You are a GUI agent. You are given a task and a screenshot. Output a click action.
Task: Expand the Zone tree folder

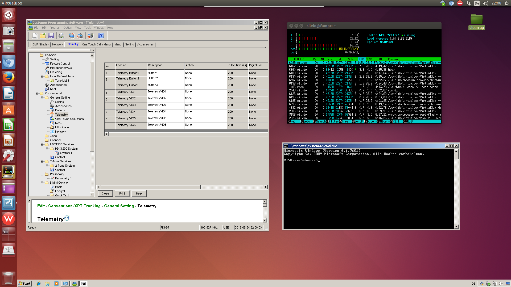pyautogui.click(x=42, y=136)
